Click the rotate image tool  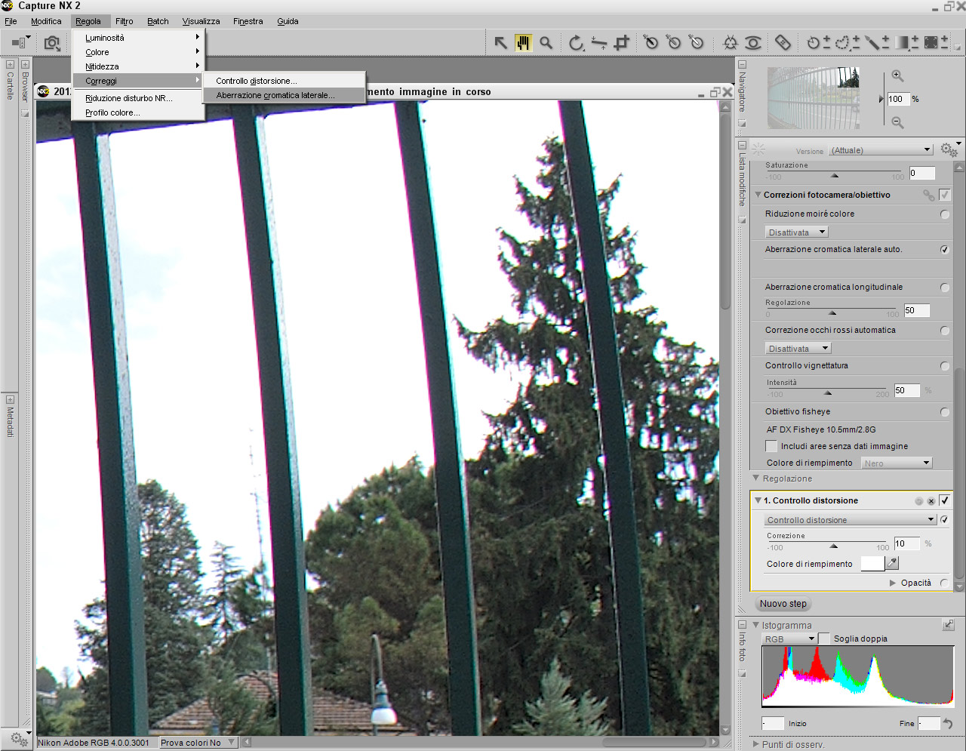click(x=576, y=43)
